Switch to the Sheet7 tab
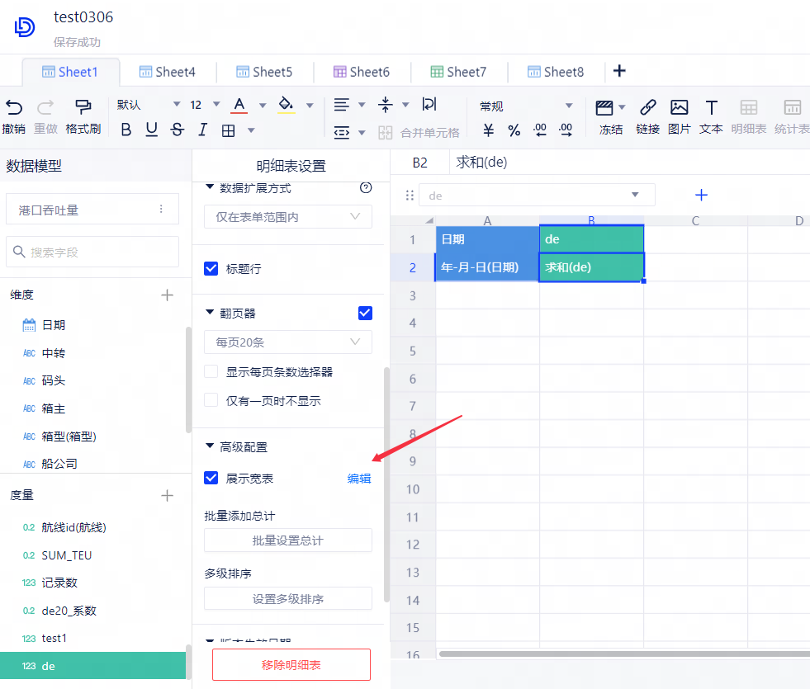810x689 pixels. click(x=458, y=72)
